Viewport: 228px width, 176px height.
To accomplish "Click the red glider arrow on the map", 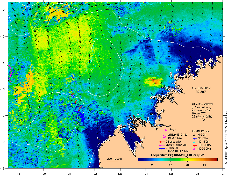I will coord(79,109).
